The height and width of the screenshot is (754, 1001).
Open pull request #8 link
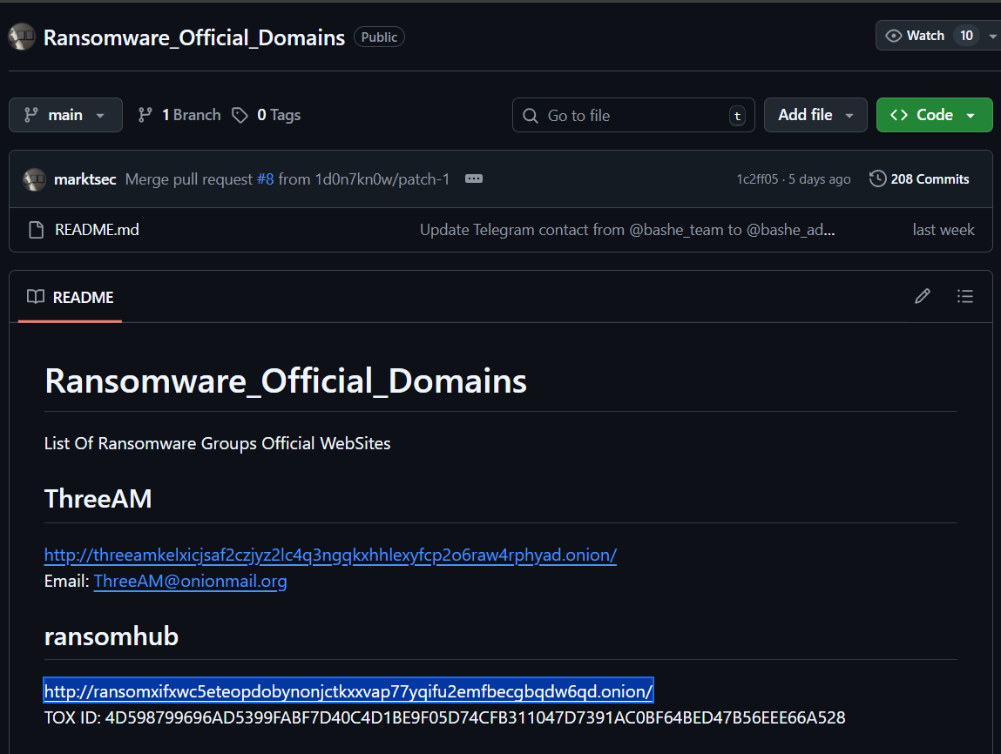[x=265, y=179]
